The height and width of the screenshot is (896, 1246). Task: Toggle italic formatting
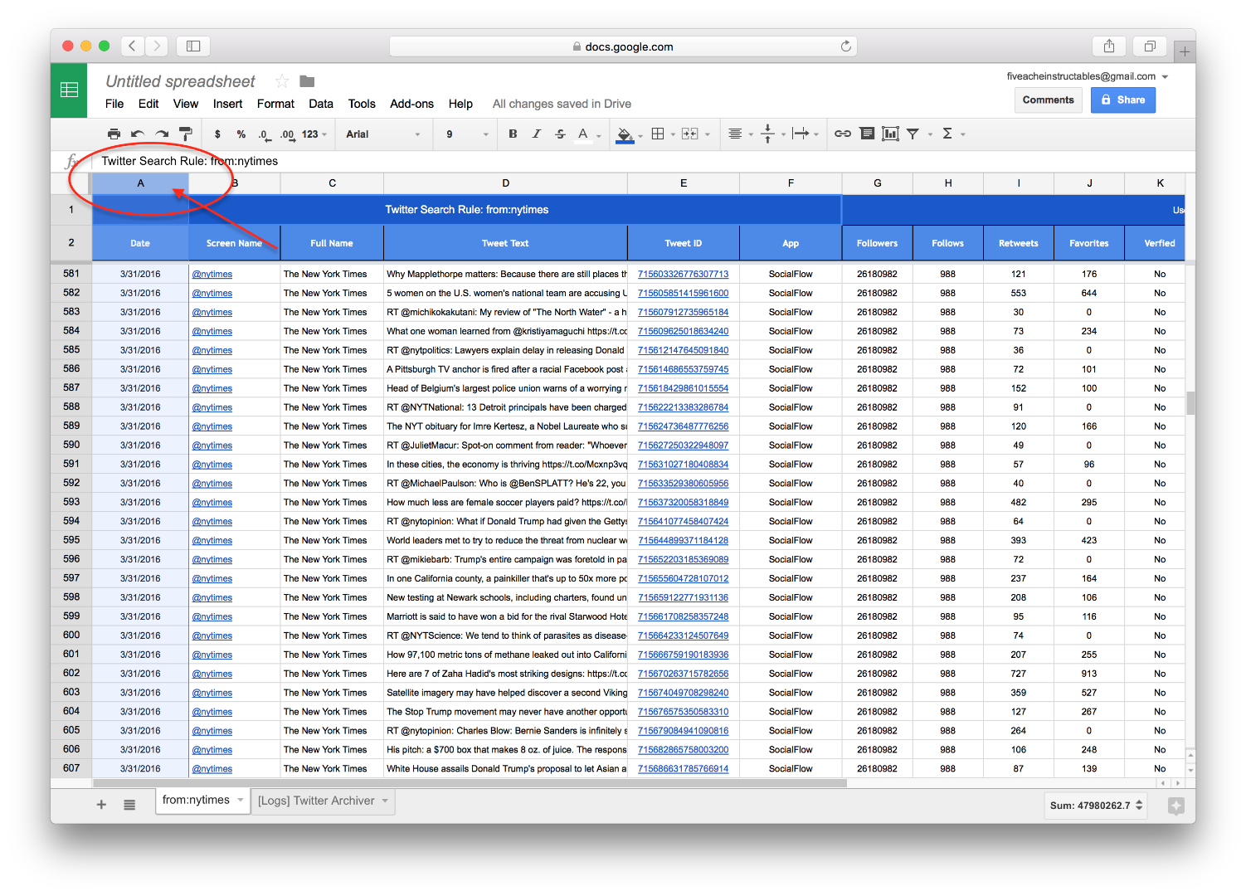[535, 134]
